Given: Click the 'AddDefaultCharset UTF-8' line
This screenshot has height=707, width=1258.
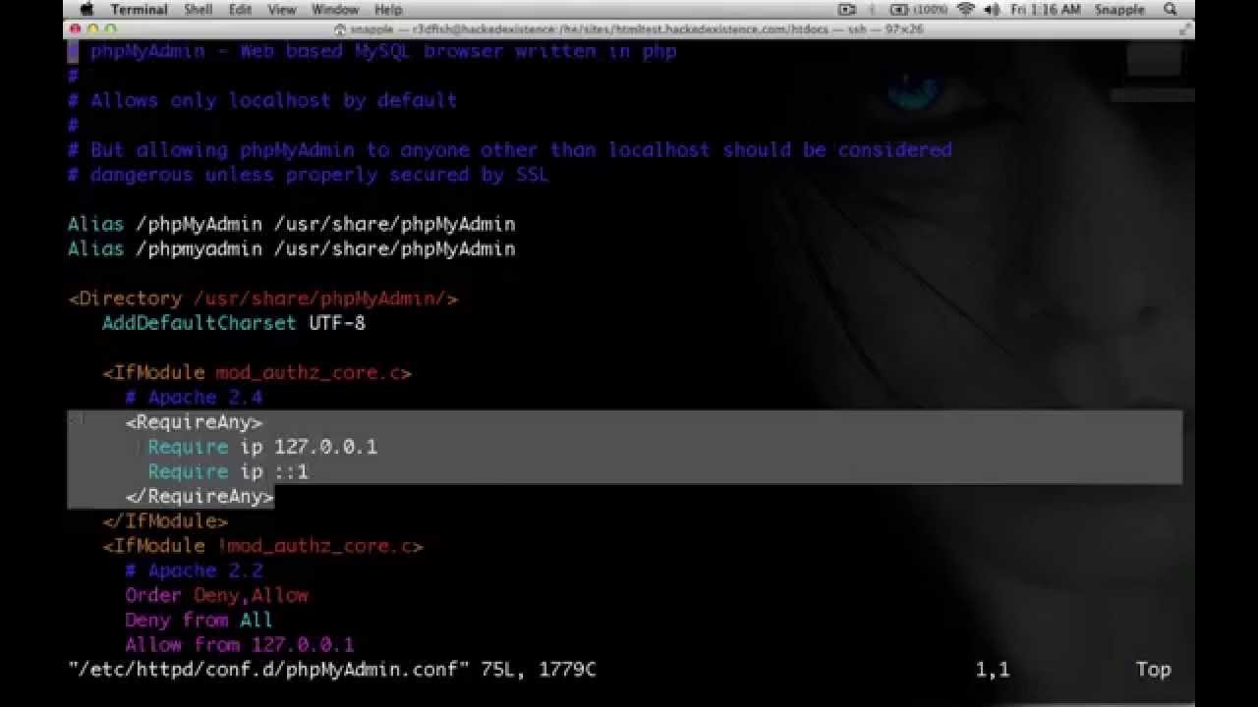Looking at the screenshot, I should click(234, 323).
